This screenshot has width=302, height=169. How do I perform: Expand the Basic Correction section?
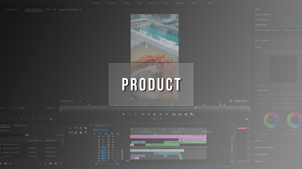pos(262,40)
